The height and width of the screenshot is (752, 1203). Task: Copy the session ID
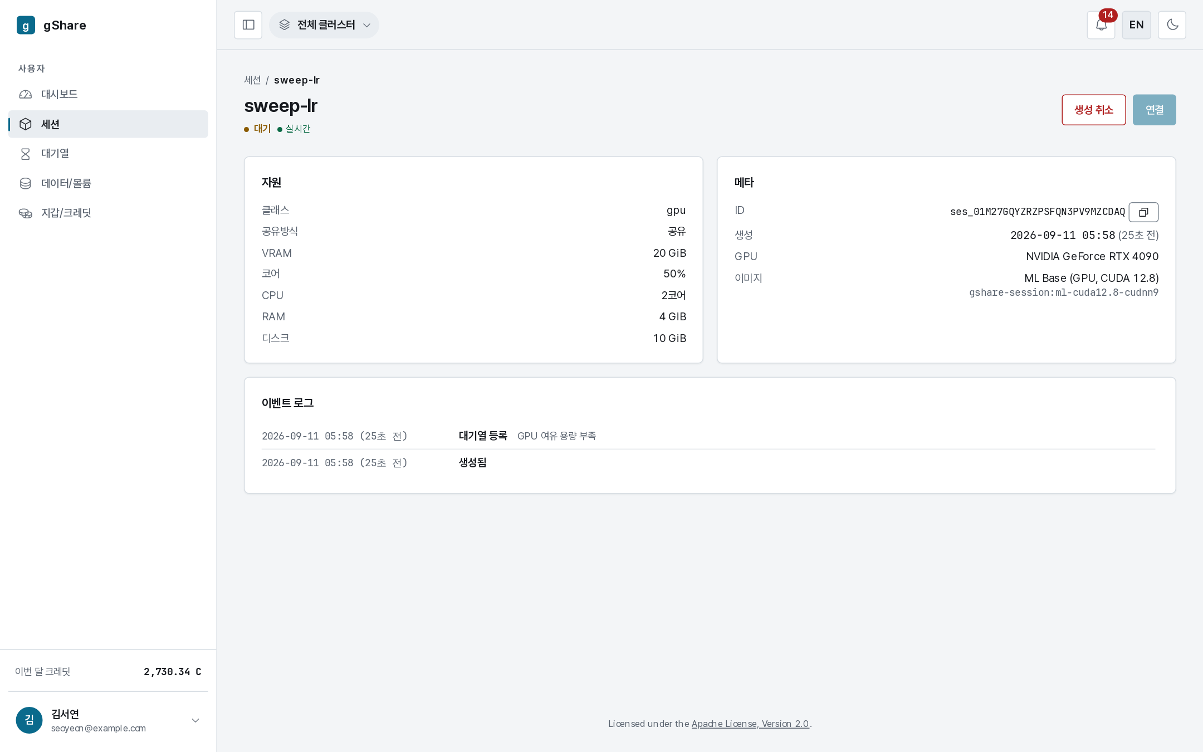(x=1143, y=212)
